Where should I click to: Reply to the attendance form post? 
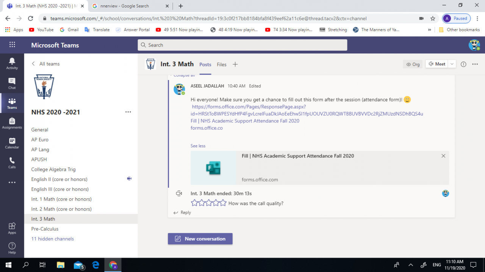coord(182,213)
